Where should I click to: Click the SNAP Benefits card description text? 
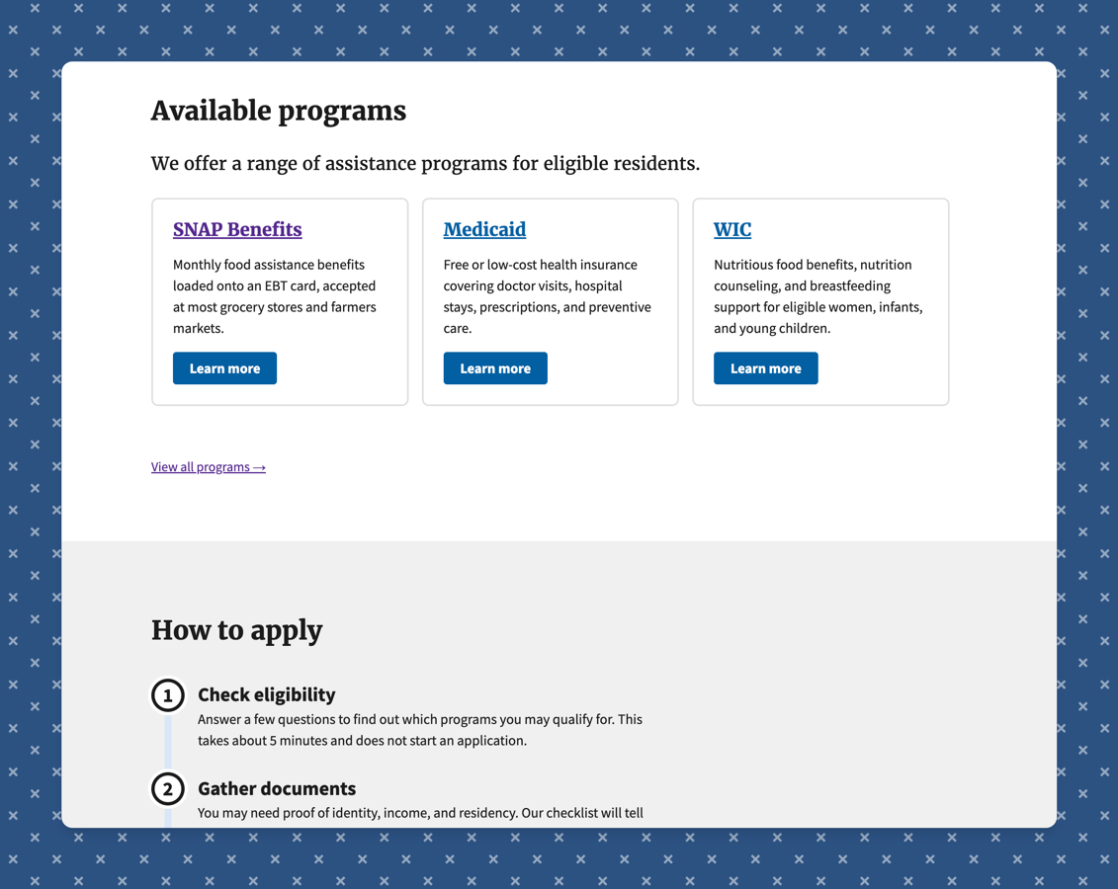(275, 296)
